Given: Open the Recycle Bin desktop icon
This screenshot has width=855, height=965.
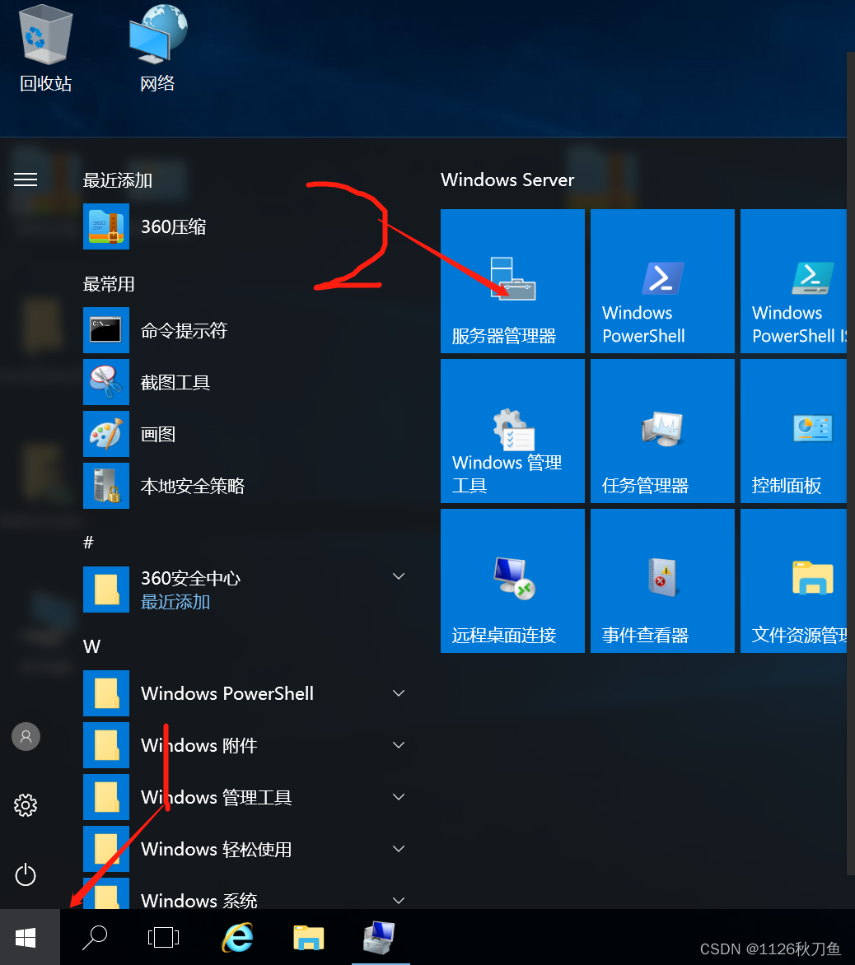Looking at the screenshot, I should (x=45, y=48).
